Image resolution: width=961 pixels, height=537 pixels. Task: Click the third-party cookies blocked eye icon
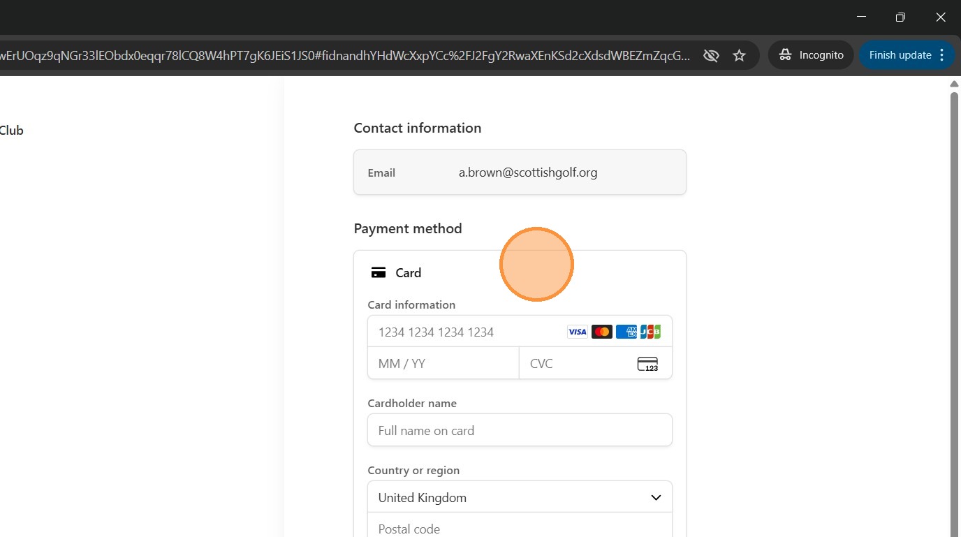click(x=711, y=55)
